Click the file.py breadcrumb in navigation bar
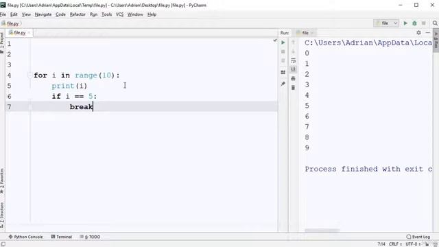This screenshot has width=439, height=247. [12, 23]
